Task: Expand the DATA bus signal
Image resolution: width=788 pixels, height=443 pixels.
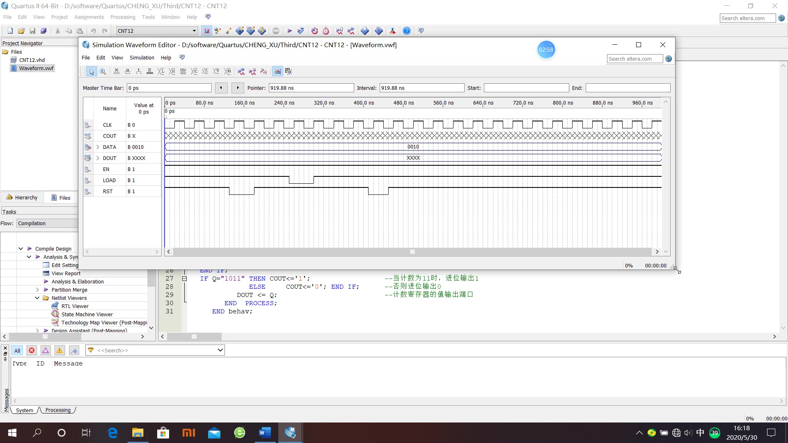Action: (x=98, y=147)
